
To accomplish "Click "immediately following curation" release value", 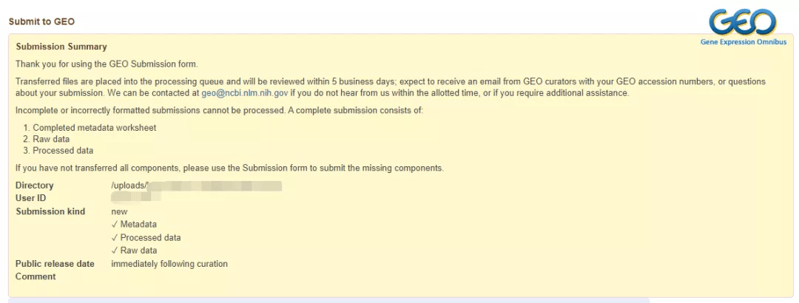I will click(169, 264).
